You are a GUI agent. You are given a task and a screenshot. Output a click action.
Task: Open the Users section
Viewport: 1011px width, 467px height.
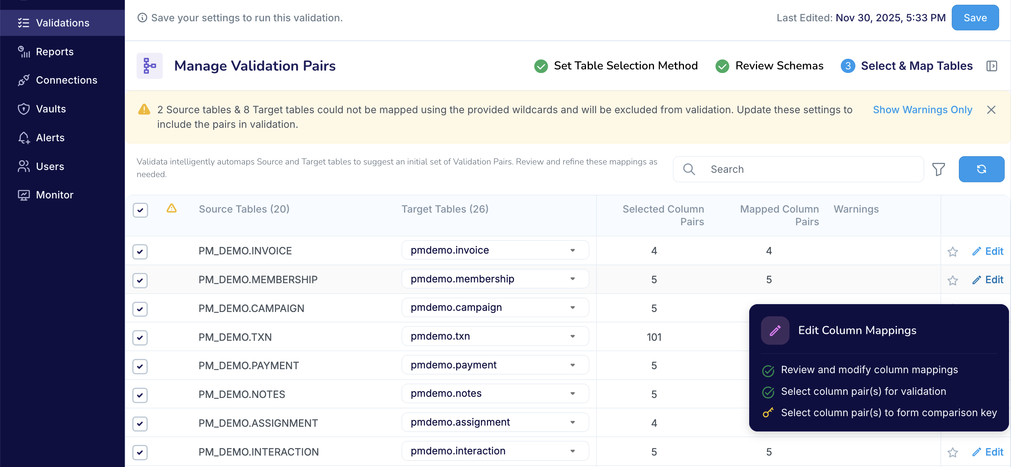(50, 166)
